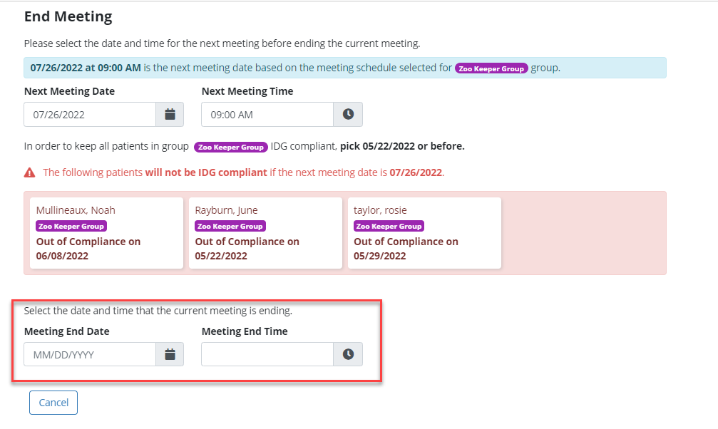718x429 pixels.
Task: Open the Next Meeting Time clock picker
Action: coord(348,115)
